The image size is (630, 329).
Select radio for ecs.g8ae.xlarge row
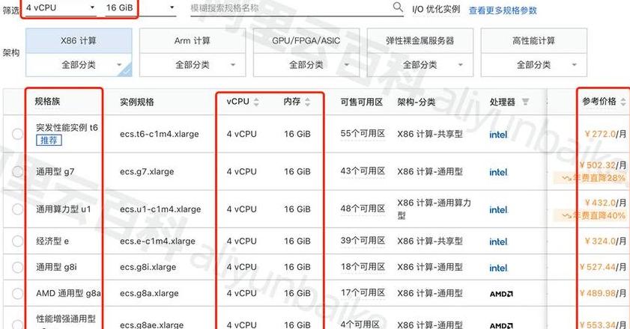click(x=18, y=325)
